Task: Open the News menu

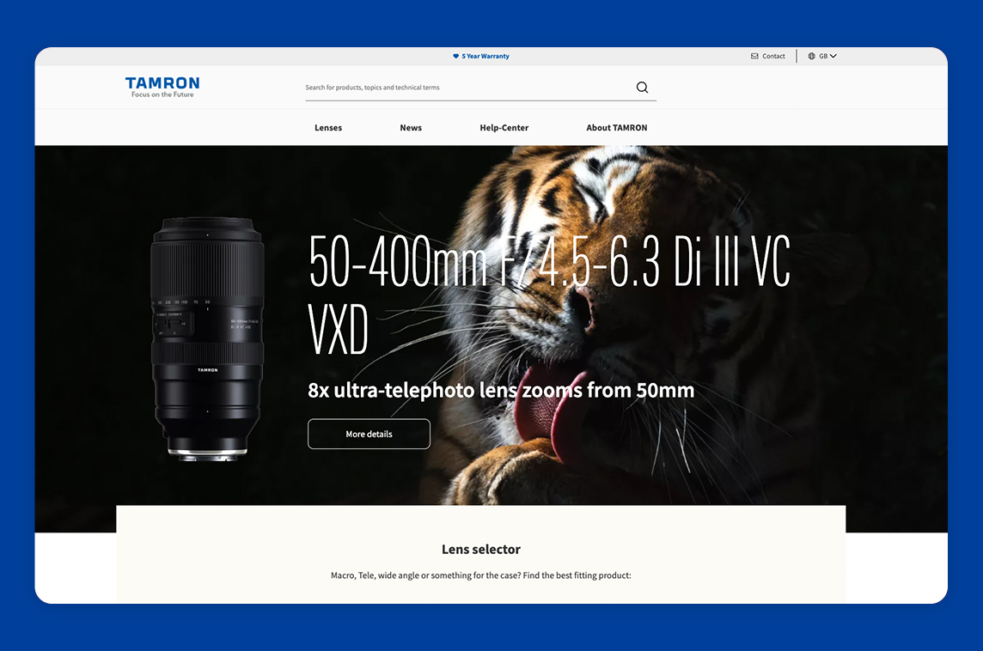Action: point(411,127)
